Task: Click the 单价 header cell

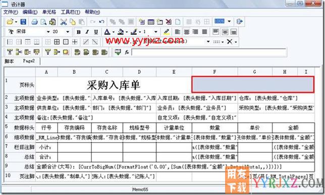Action: (x=255, y=127)
